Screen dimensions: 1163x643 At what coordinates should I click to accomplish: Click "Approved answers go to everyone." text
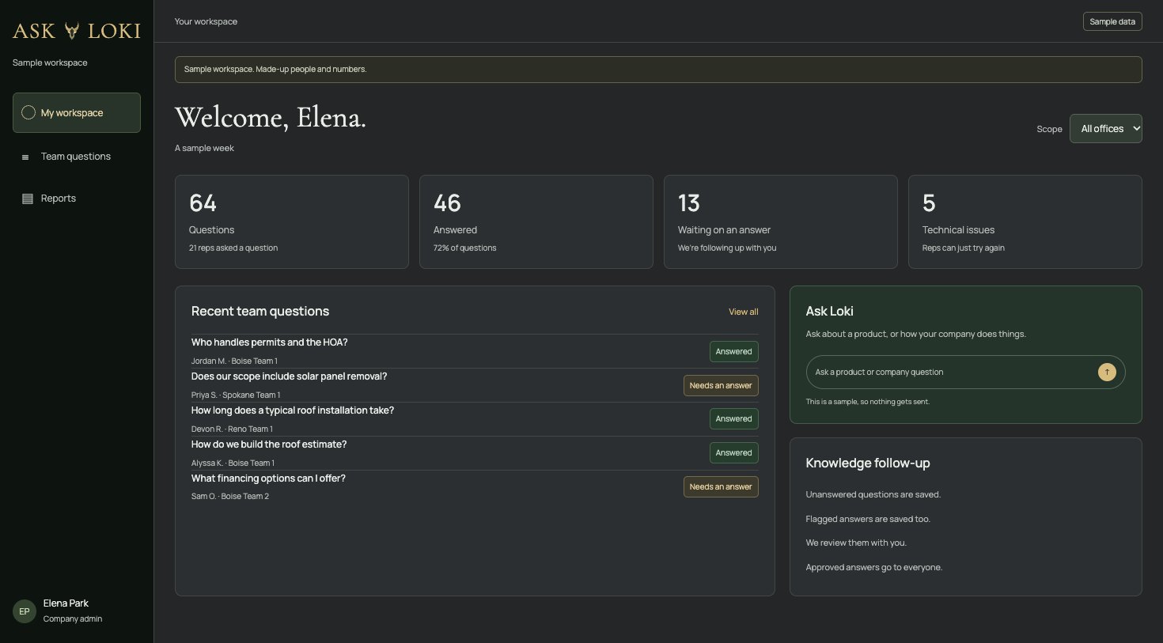(874, 567)
